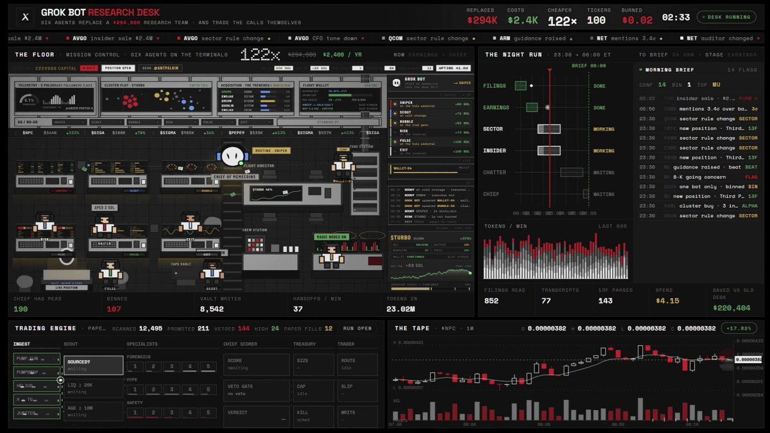Click the Crew Station button grid
This screenshot has width=770, height=433.
coord(256,245)
